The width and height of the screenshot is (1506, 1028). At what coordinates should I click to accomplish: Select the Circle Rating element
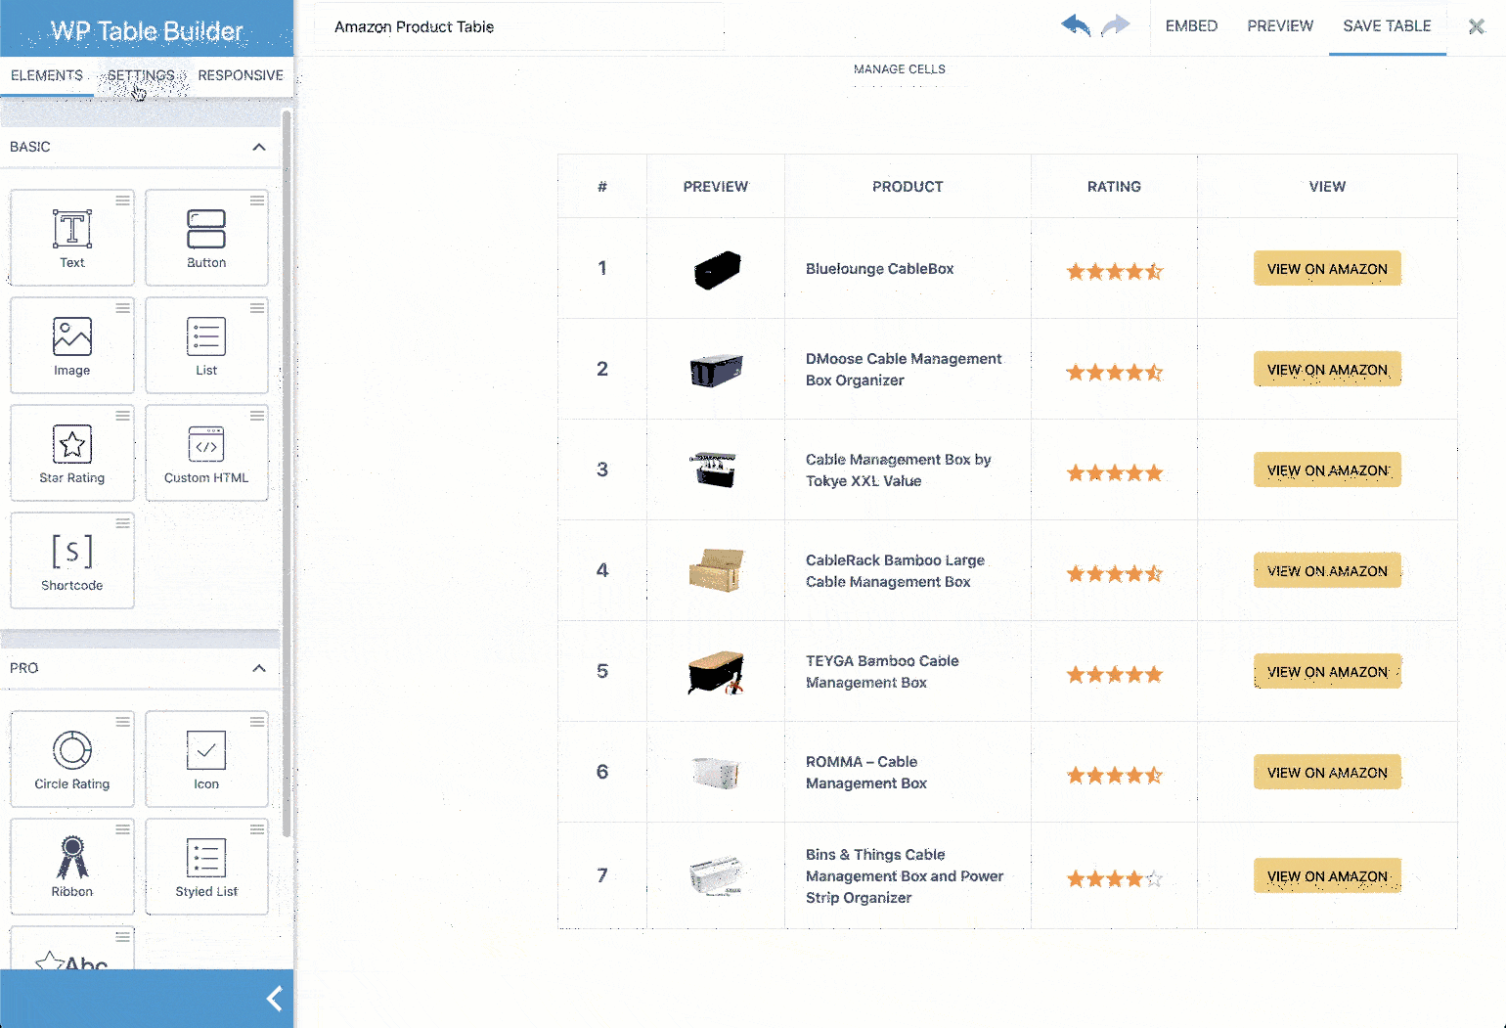[72, 759]
